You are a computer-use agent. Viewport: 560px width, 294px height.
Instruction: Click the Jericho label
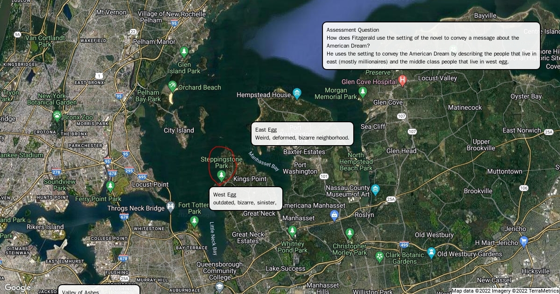point(515,229)
